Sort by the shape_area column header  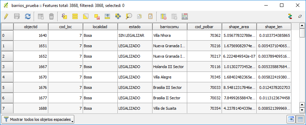239,27
